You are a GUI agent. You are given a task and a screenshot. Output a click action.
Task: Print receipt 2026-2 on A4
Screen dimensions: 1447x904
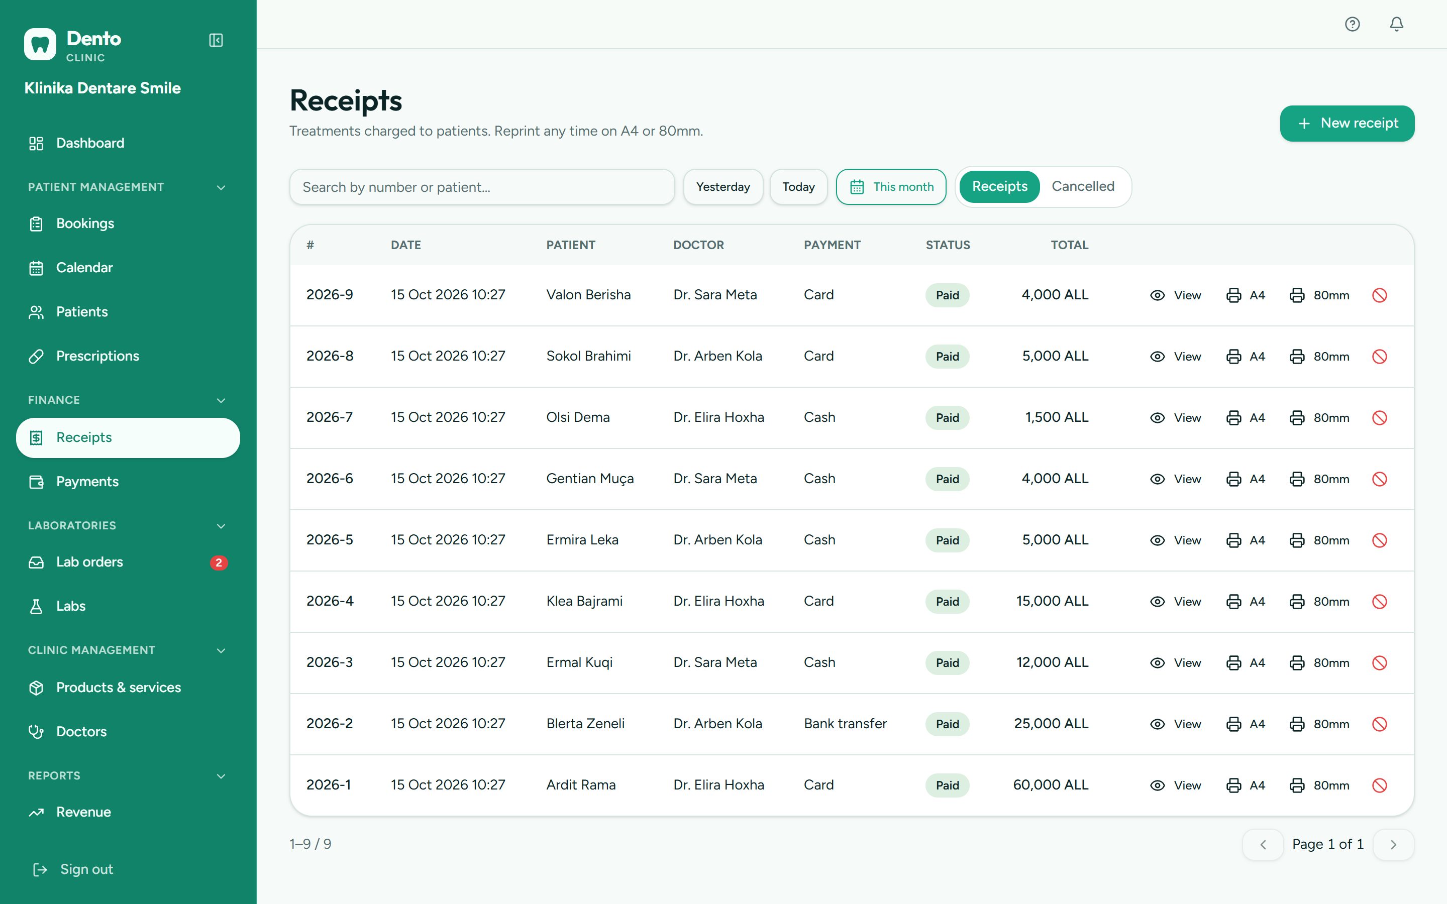click(1246, 724)
